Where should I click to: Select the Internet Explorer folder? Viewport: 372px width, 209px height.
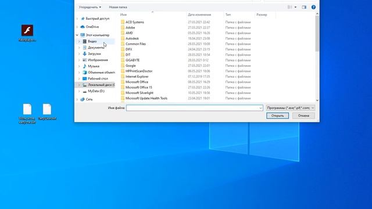click(x=137, y=77)
